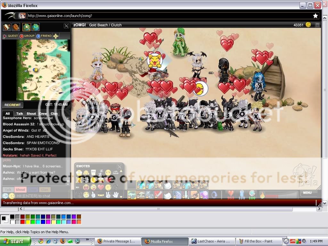This screenshot has width=328, height=246.
Task: Open the quest journal book icon
Action: click(x=7, y=27)
